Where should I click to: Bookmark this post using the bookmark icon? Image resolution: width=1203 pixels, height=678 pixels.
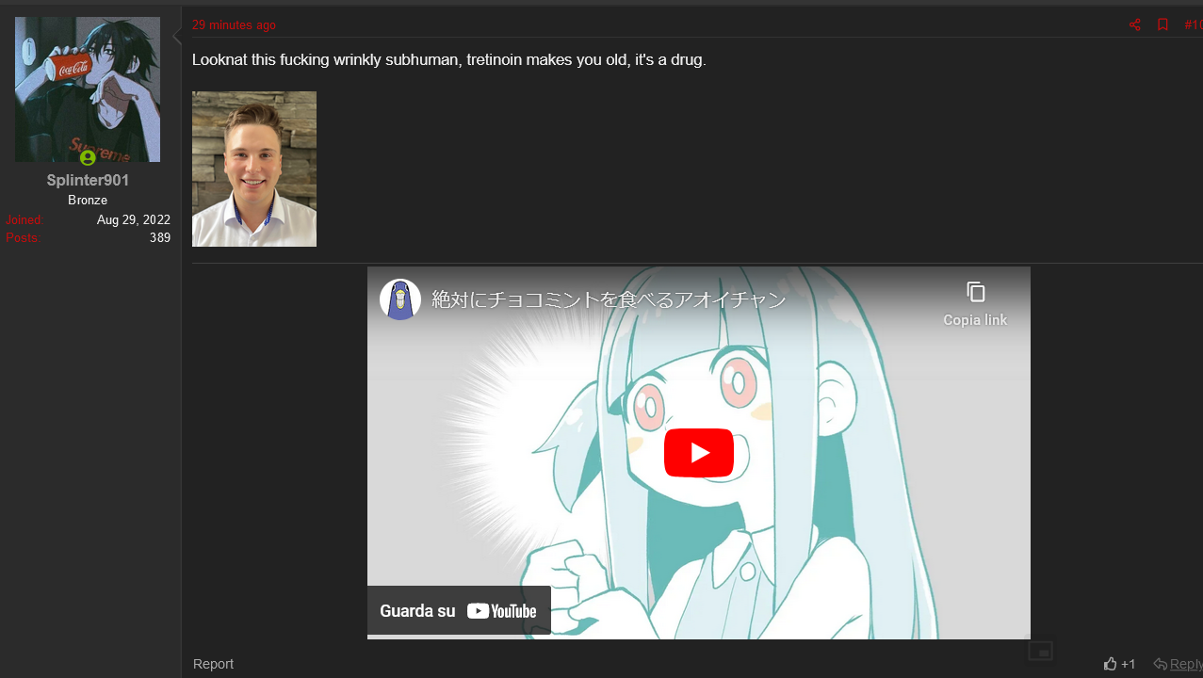(x=1162, y=24)
